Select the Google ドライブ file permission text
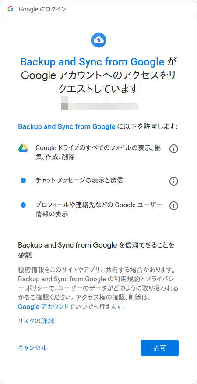 point(98,152)
